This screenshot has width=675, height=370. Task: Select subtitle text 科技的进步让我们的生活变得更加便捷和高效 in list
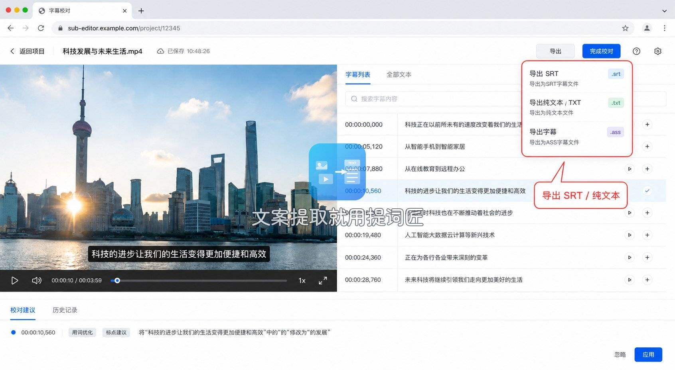(x=465, y=191)
